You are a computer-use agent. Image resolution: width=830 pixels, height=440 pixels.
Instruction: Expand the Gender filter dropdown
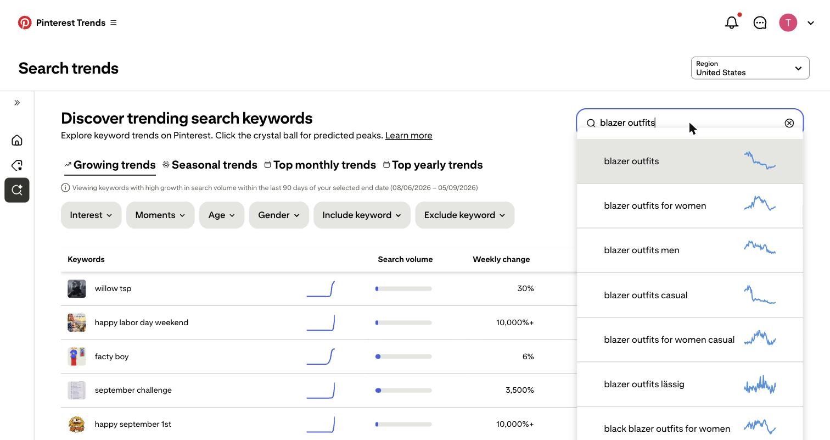pos(279,215)
